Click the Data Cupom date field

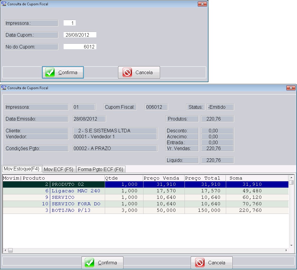coord(80,35)
